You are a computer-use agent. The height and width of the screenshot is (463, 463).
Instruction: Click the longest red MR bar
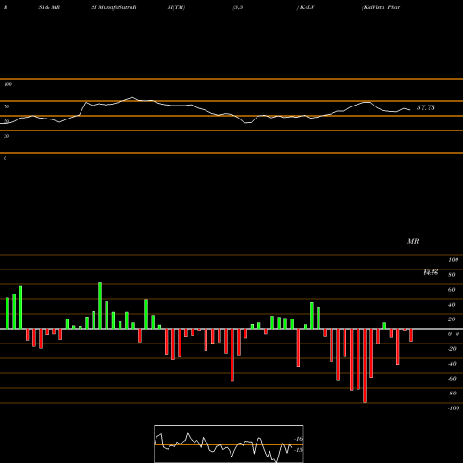click(x=365, y=366)
